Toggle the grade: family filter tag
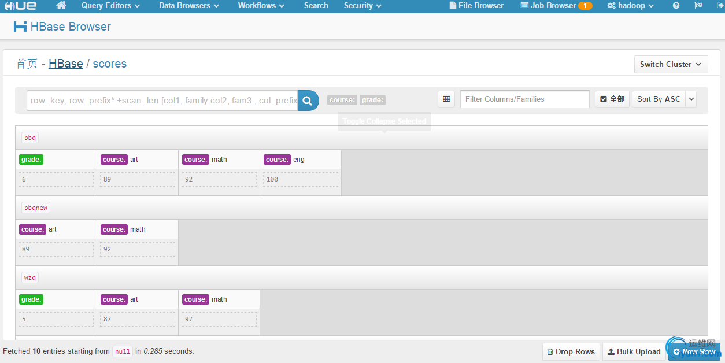Image resolution: width=725 pixels, height=363 pixels. click(372, 100)
